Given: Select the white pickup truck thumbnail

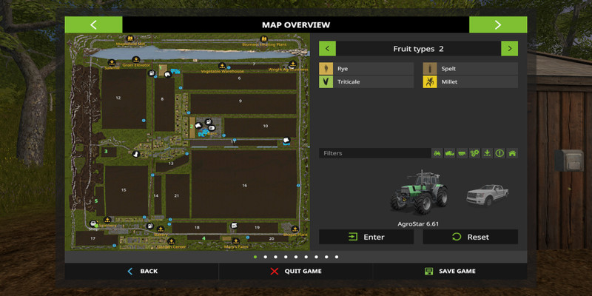Looking at the screenshot, I should tap(486, 195).
